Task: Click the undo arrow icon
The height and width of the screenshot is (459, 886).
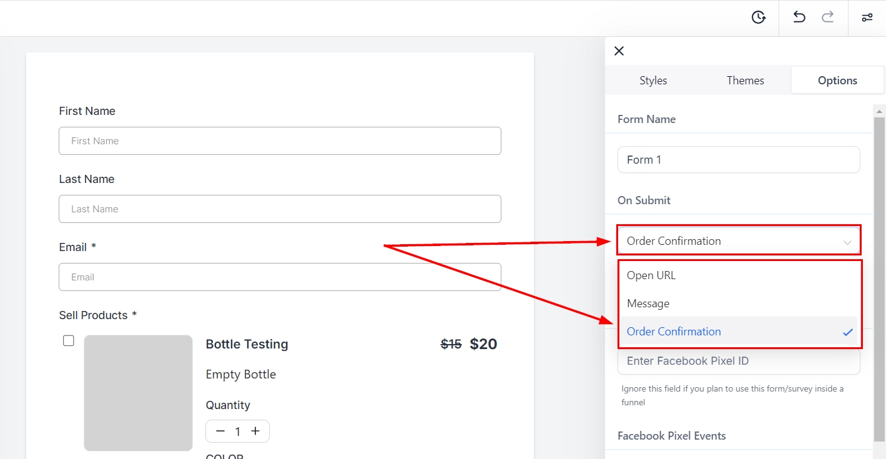Action: [799, 17]
